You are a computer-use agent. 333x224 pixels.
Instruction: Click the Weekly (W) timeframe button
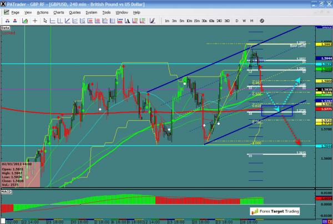pos(244,21)
